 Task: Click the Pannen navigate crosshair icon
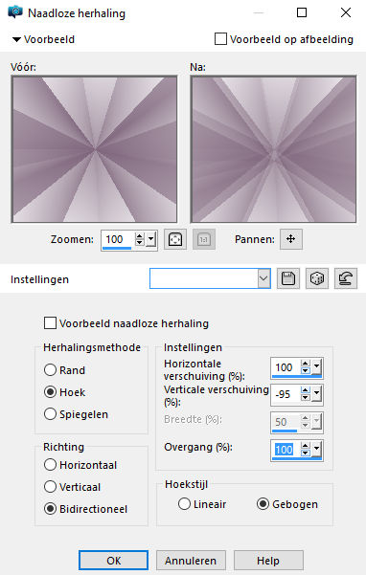click(x=290, y=239)
